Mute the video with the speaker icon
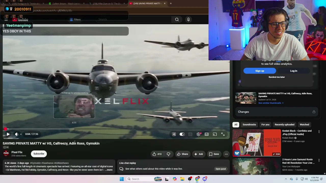This screenshot has height=183, width=326. point(17,134)
